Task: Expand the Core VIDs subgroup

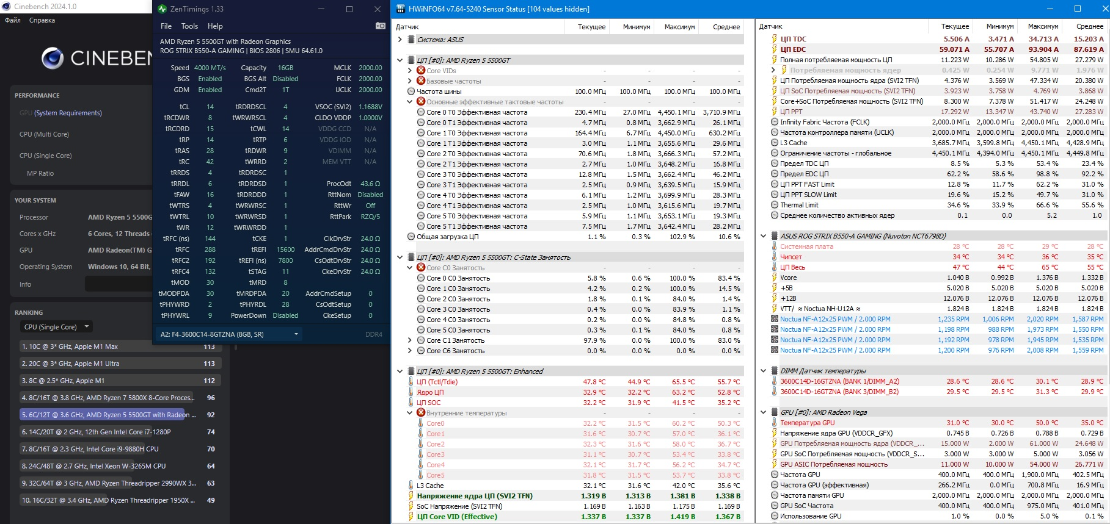Action: (x=410, y=71)
